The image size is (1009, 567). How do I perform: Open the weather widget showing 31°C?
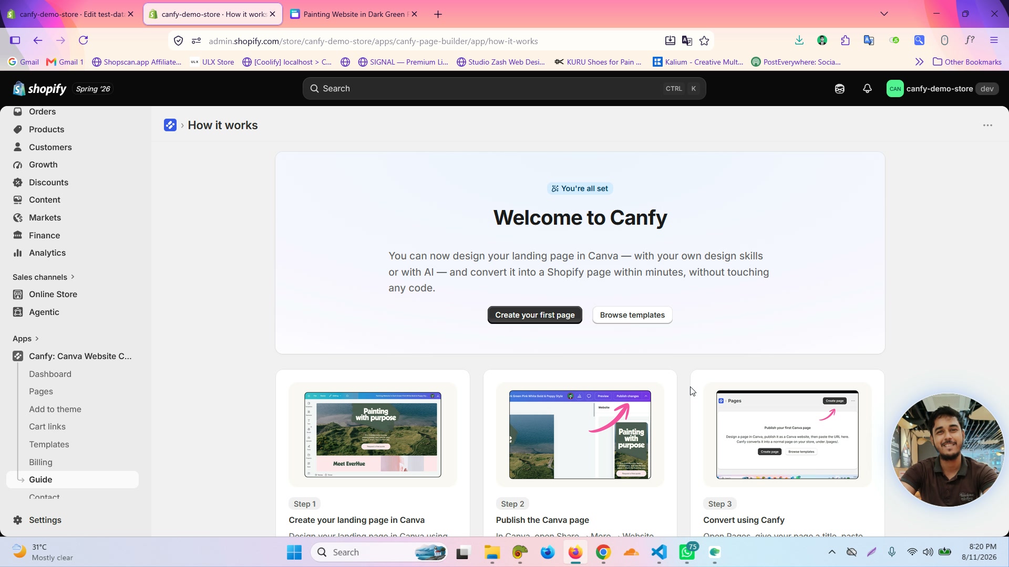[x=43, y=552]
